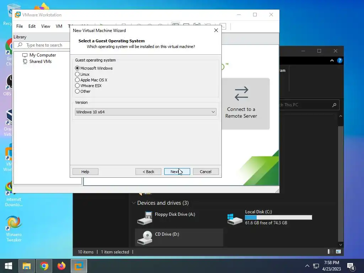Open the taskbar clock and date
This screenshot has width=364, height=273.
tap(332, 266)
